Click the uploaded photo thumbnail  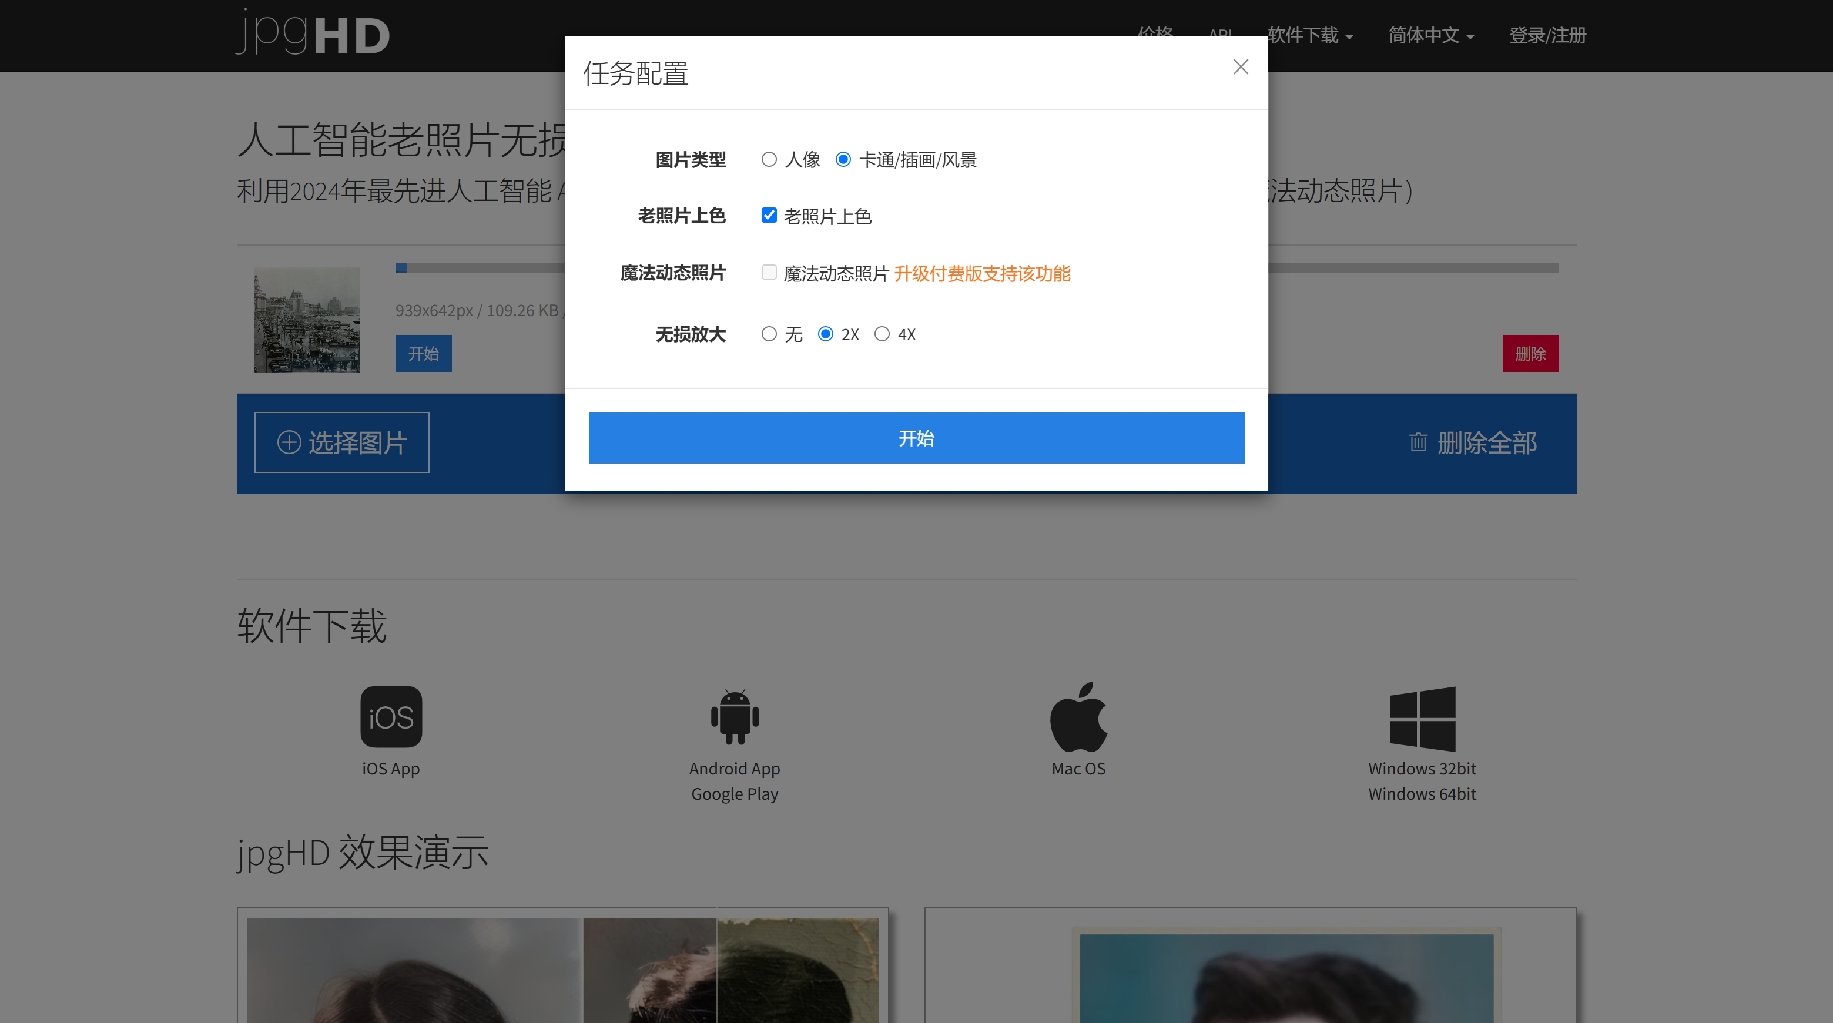[x=307, y=318]
